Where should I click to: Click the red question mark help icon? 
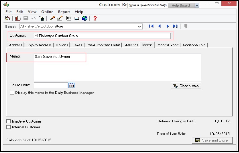point(95,18)
